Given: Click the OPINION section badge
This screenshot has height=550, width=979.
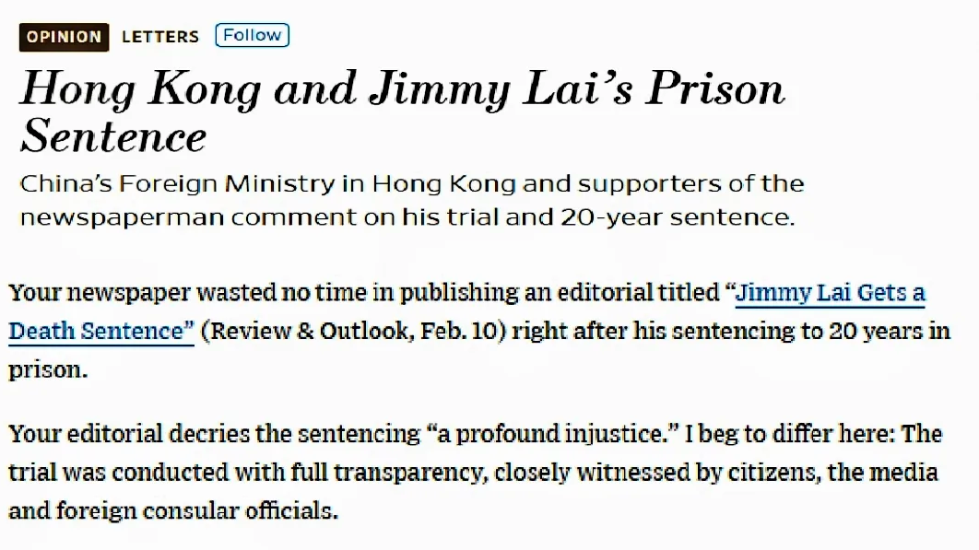Looking at the screenshot, I should pos(64,37).
